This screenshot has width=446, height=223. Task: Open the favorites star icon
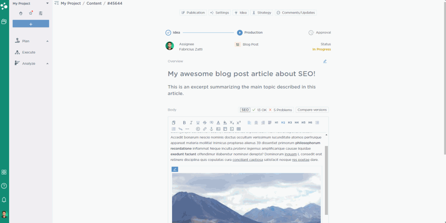click(x=30, y=13)
